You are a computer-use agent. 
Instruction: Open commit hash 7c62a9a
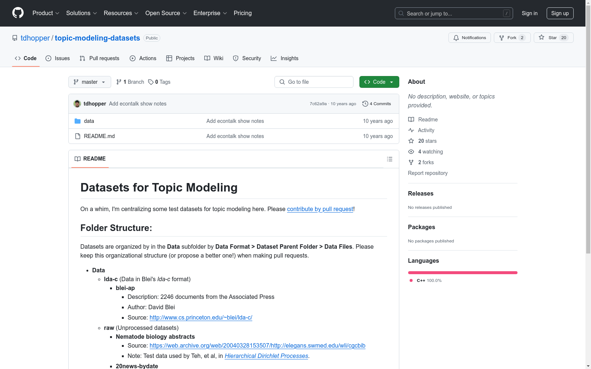(318, 104)
